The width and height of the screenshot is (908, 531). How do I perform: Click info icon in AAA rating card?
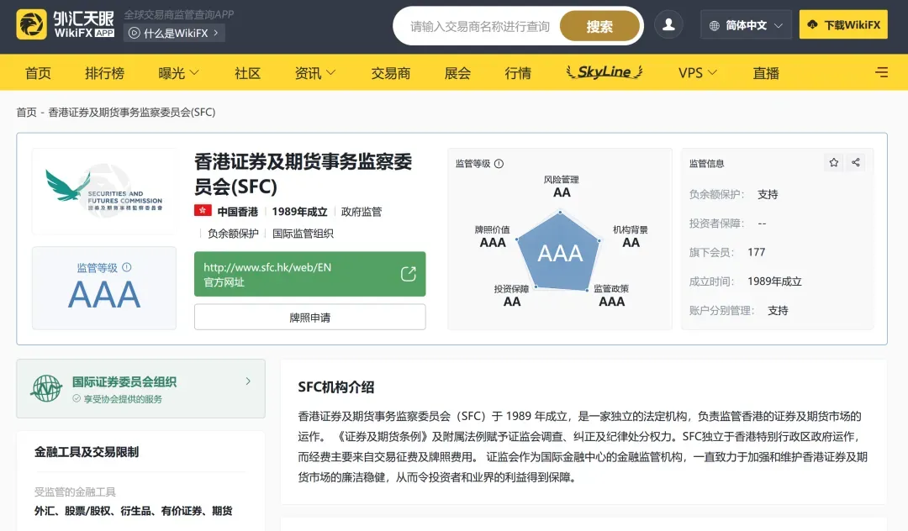(x=127, y=267)
